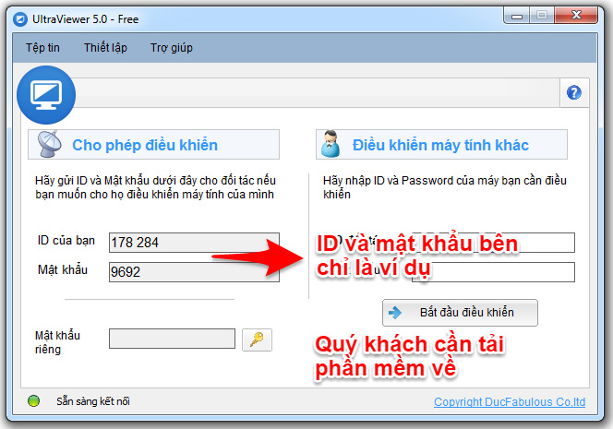Image resolution: width=613 pixels, height=429 pixels.
Task: Click the Bắt đầu điều khiển button
Action: (x=460, y=313)
